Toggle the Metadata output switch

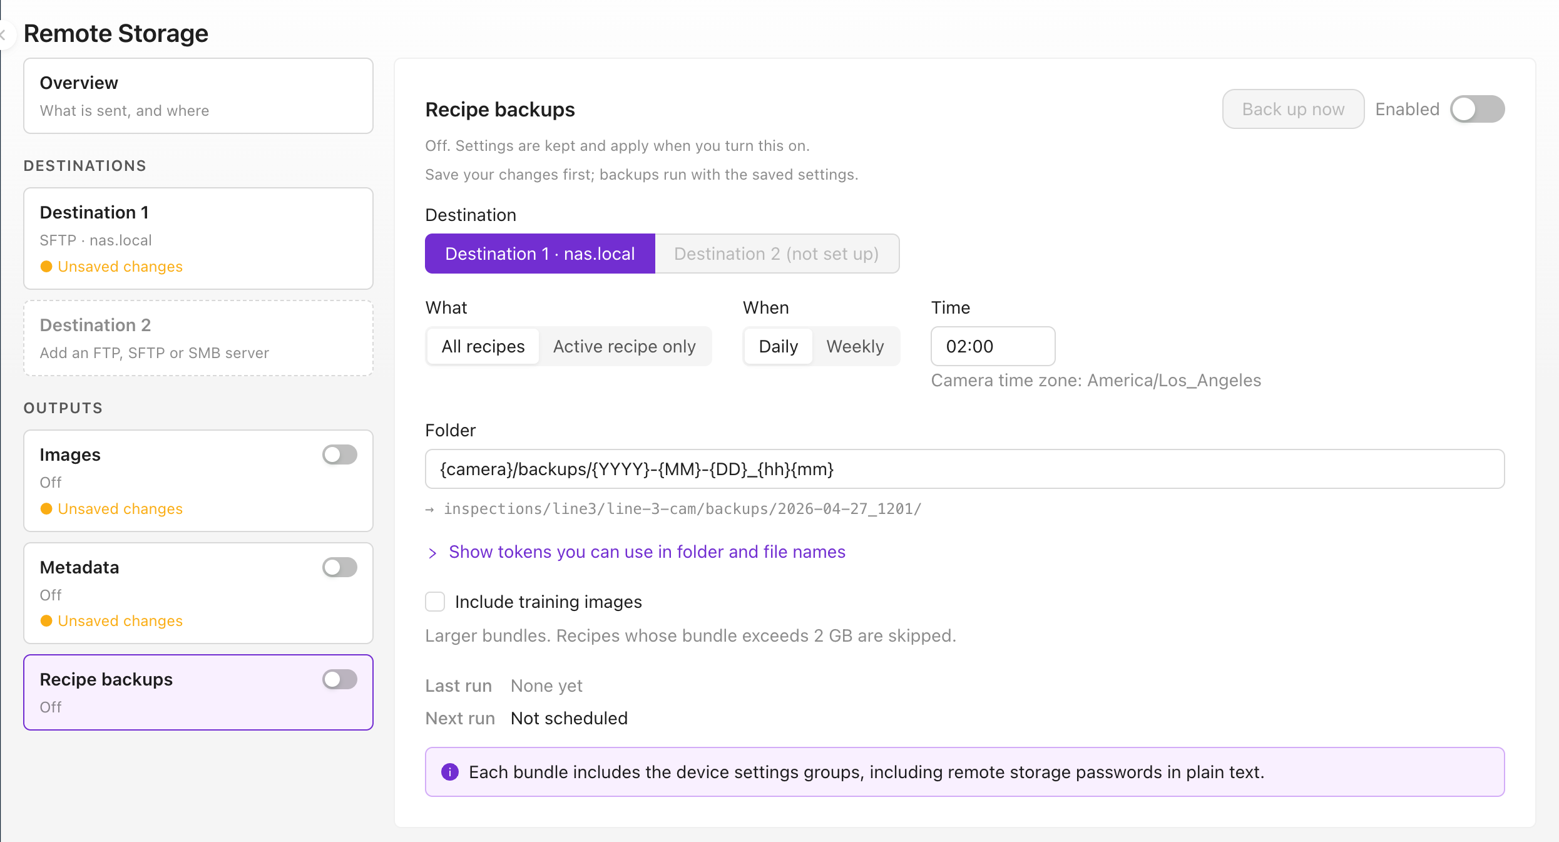tap(340, 567)
